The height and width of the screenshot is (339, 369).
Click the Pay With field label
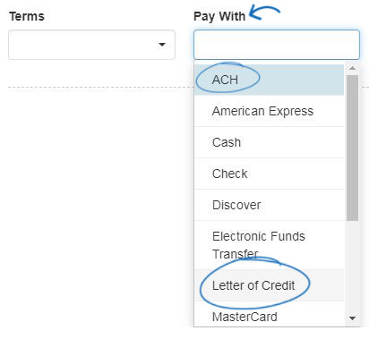tap(219, 16)
